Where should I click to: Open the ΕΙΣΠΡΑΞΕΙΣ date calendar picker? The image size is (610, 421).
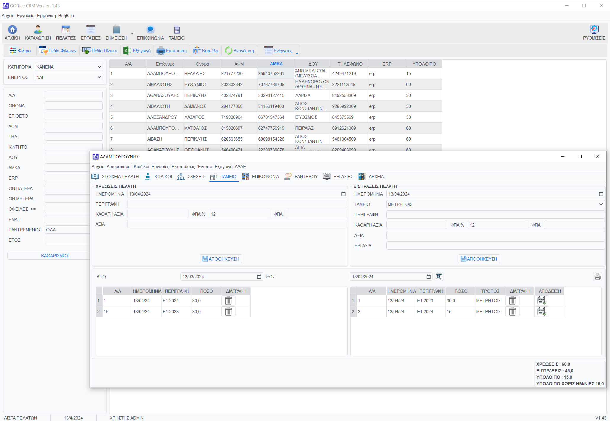click(601, 194)
